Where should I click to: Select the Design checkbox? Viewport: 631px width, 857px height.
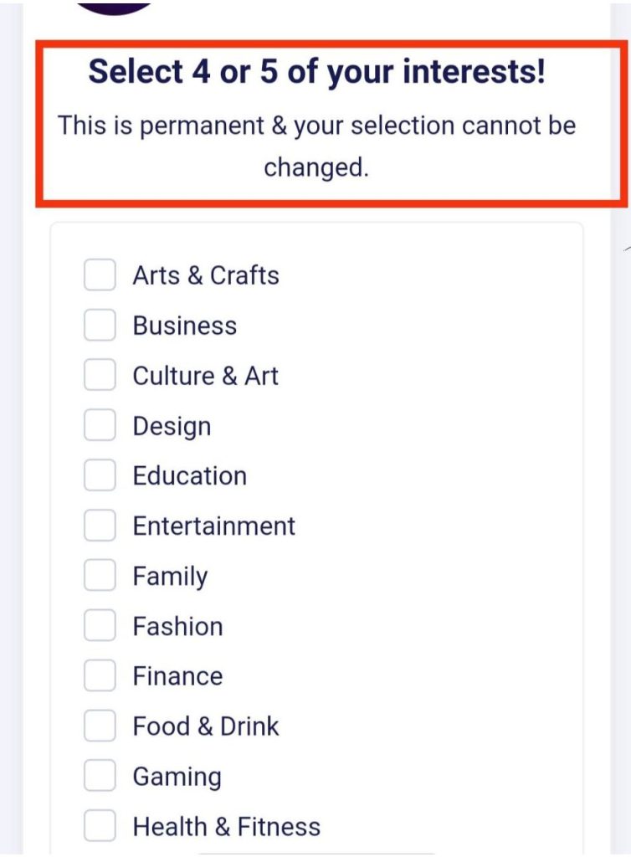(x=100, y=426)
